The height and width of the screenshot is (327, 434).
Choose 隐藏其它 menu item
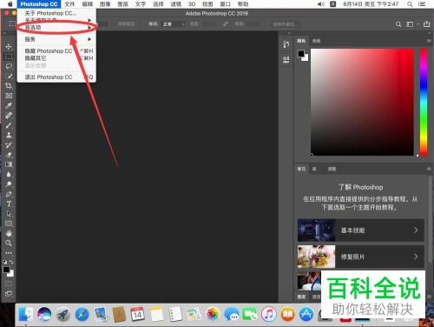(x=56, y=58)
